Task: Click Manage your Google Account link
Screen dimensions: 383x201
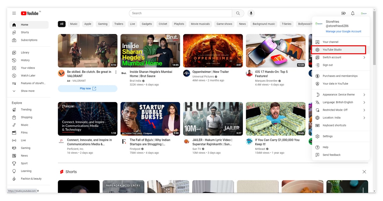Action: click(x=343, y=32)
